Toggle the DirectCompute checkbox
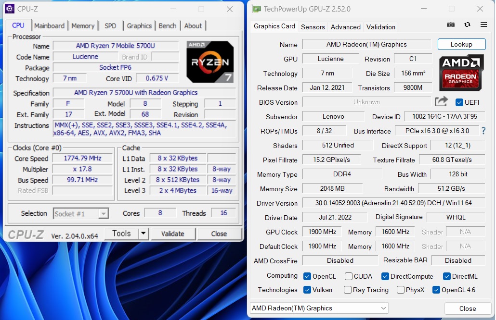This screenshot has height=320, width=496. tap(385, 276)
